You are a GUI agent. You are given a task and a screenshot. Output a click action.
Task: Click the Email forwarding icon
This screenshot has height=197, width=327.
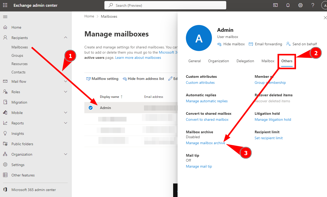point(251,44)
